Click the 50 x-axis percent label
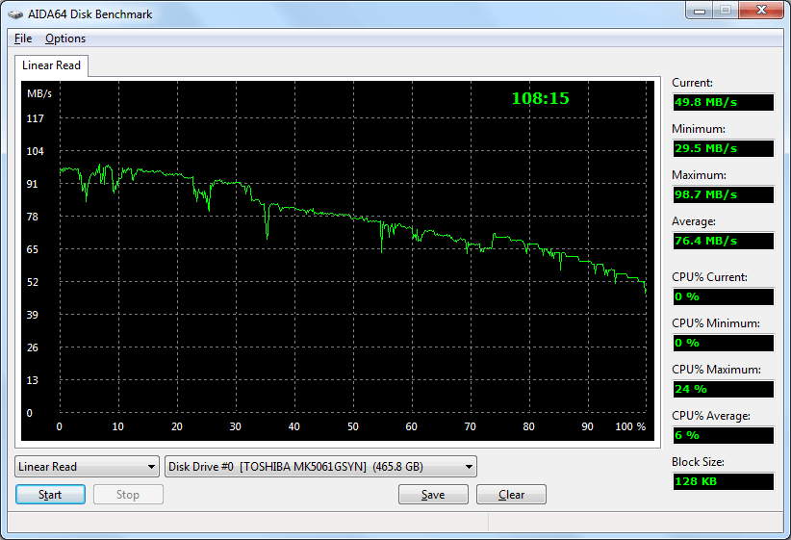The image size is (791, 540). tap(352, 427)
